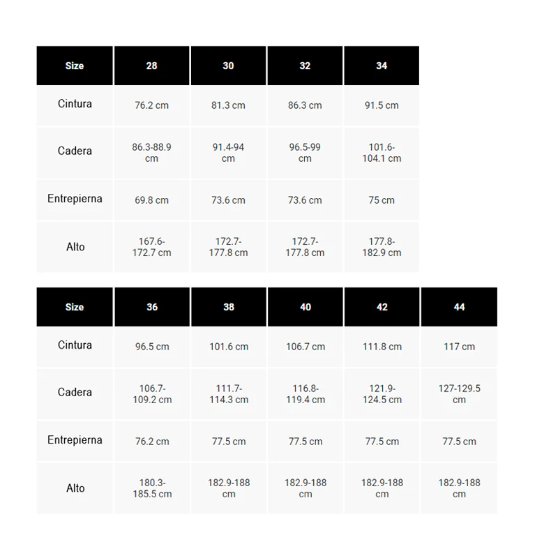Click the 117 cm Cintura cell

pos(459,347)
